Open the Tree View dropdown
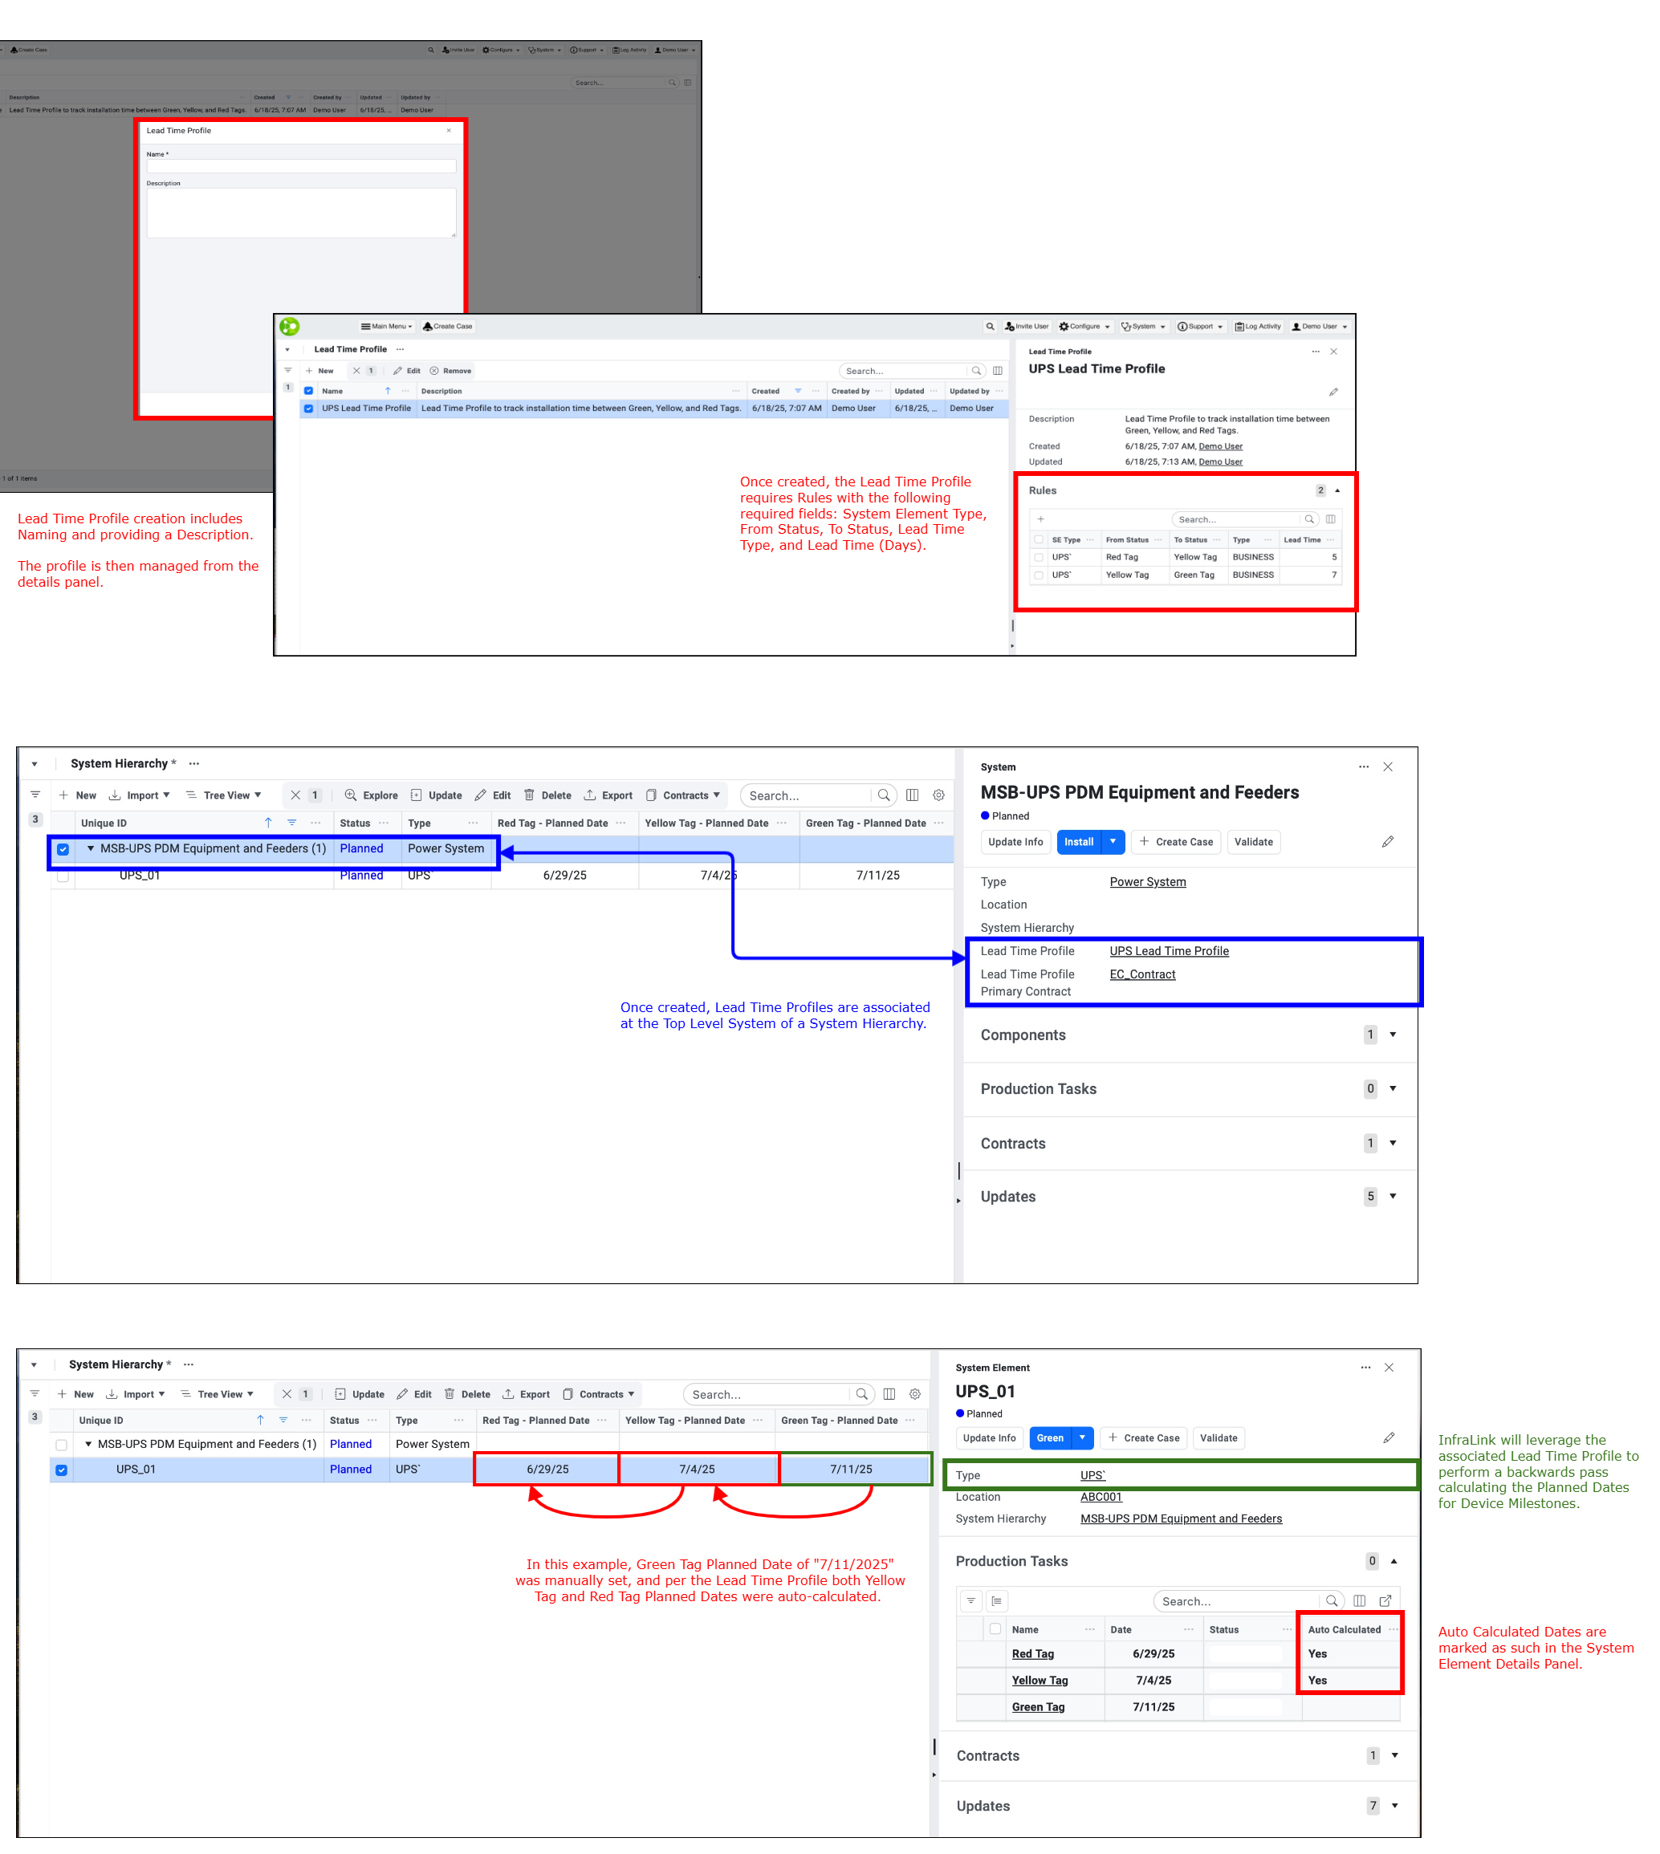The width and height of the screenshot is (1660, 1854). click(x=225, y=795)
